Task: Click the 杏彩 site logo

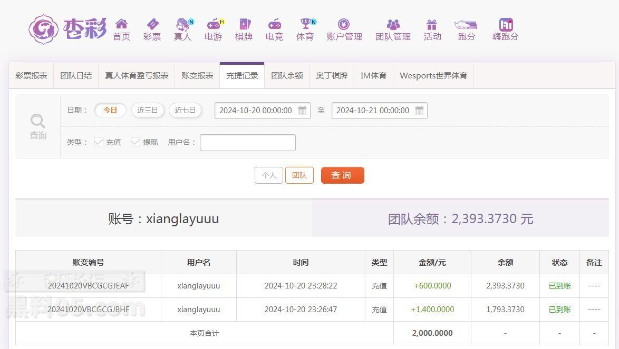Action: (x=67, y=29)
